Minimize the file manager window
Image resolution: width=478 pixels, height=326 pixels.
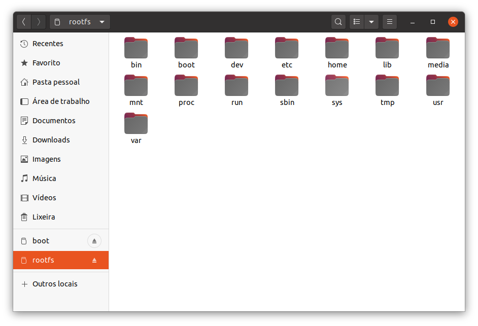(x=413, y=22)
